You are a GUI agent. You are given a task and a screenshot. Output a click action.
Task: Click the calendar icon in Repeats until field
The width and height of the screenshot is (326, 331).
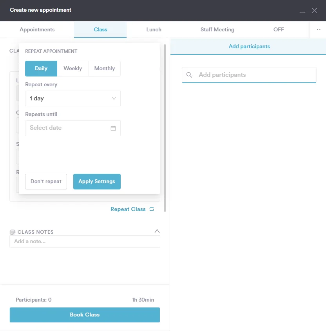[x=113, y=128]
